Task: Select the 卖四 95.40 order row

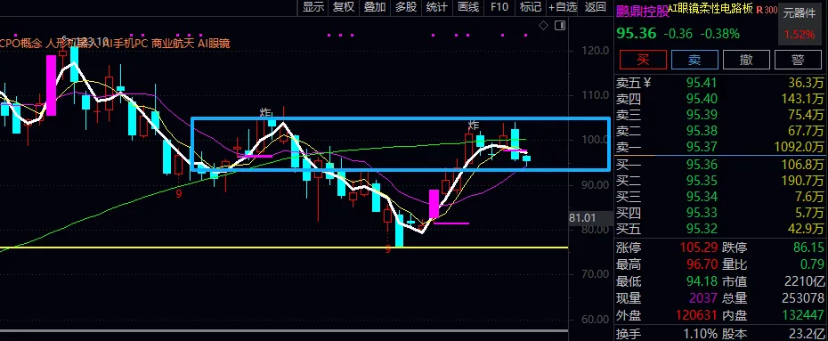Action: click(x=719, y=98)
